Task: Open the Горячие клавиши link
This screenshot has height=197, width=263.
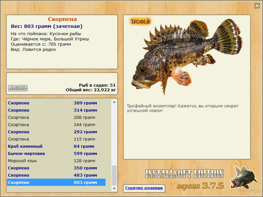Action: 144,188
